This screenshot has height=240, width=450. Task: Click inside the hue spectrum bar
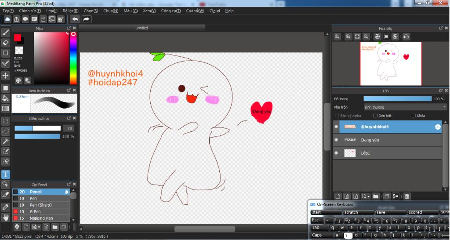(x=73, y=58)
